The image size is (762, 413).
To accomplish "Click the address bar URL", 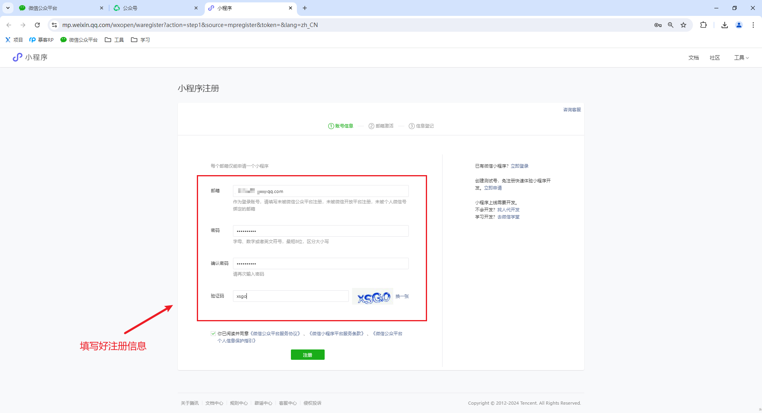I will pyautogui.click(x=190, y=25).
